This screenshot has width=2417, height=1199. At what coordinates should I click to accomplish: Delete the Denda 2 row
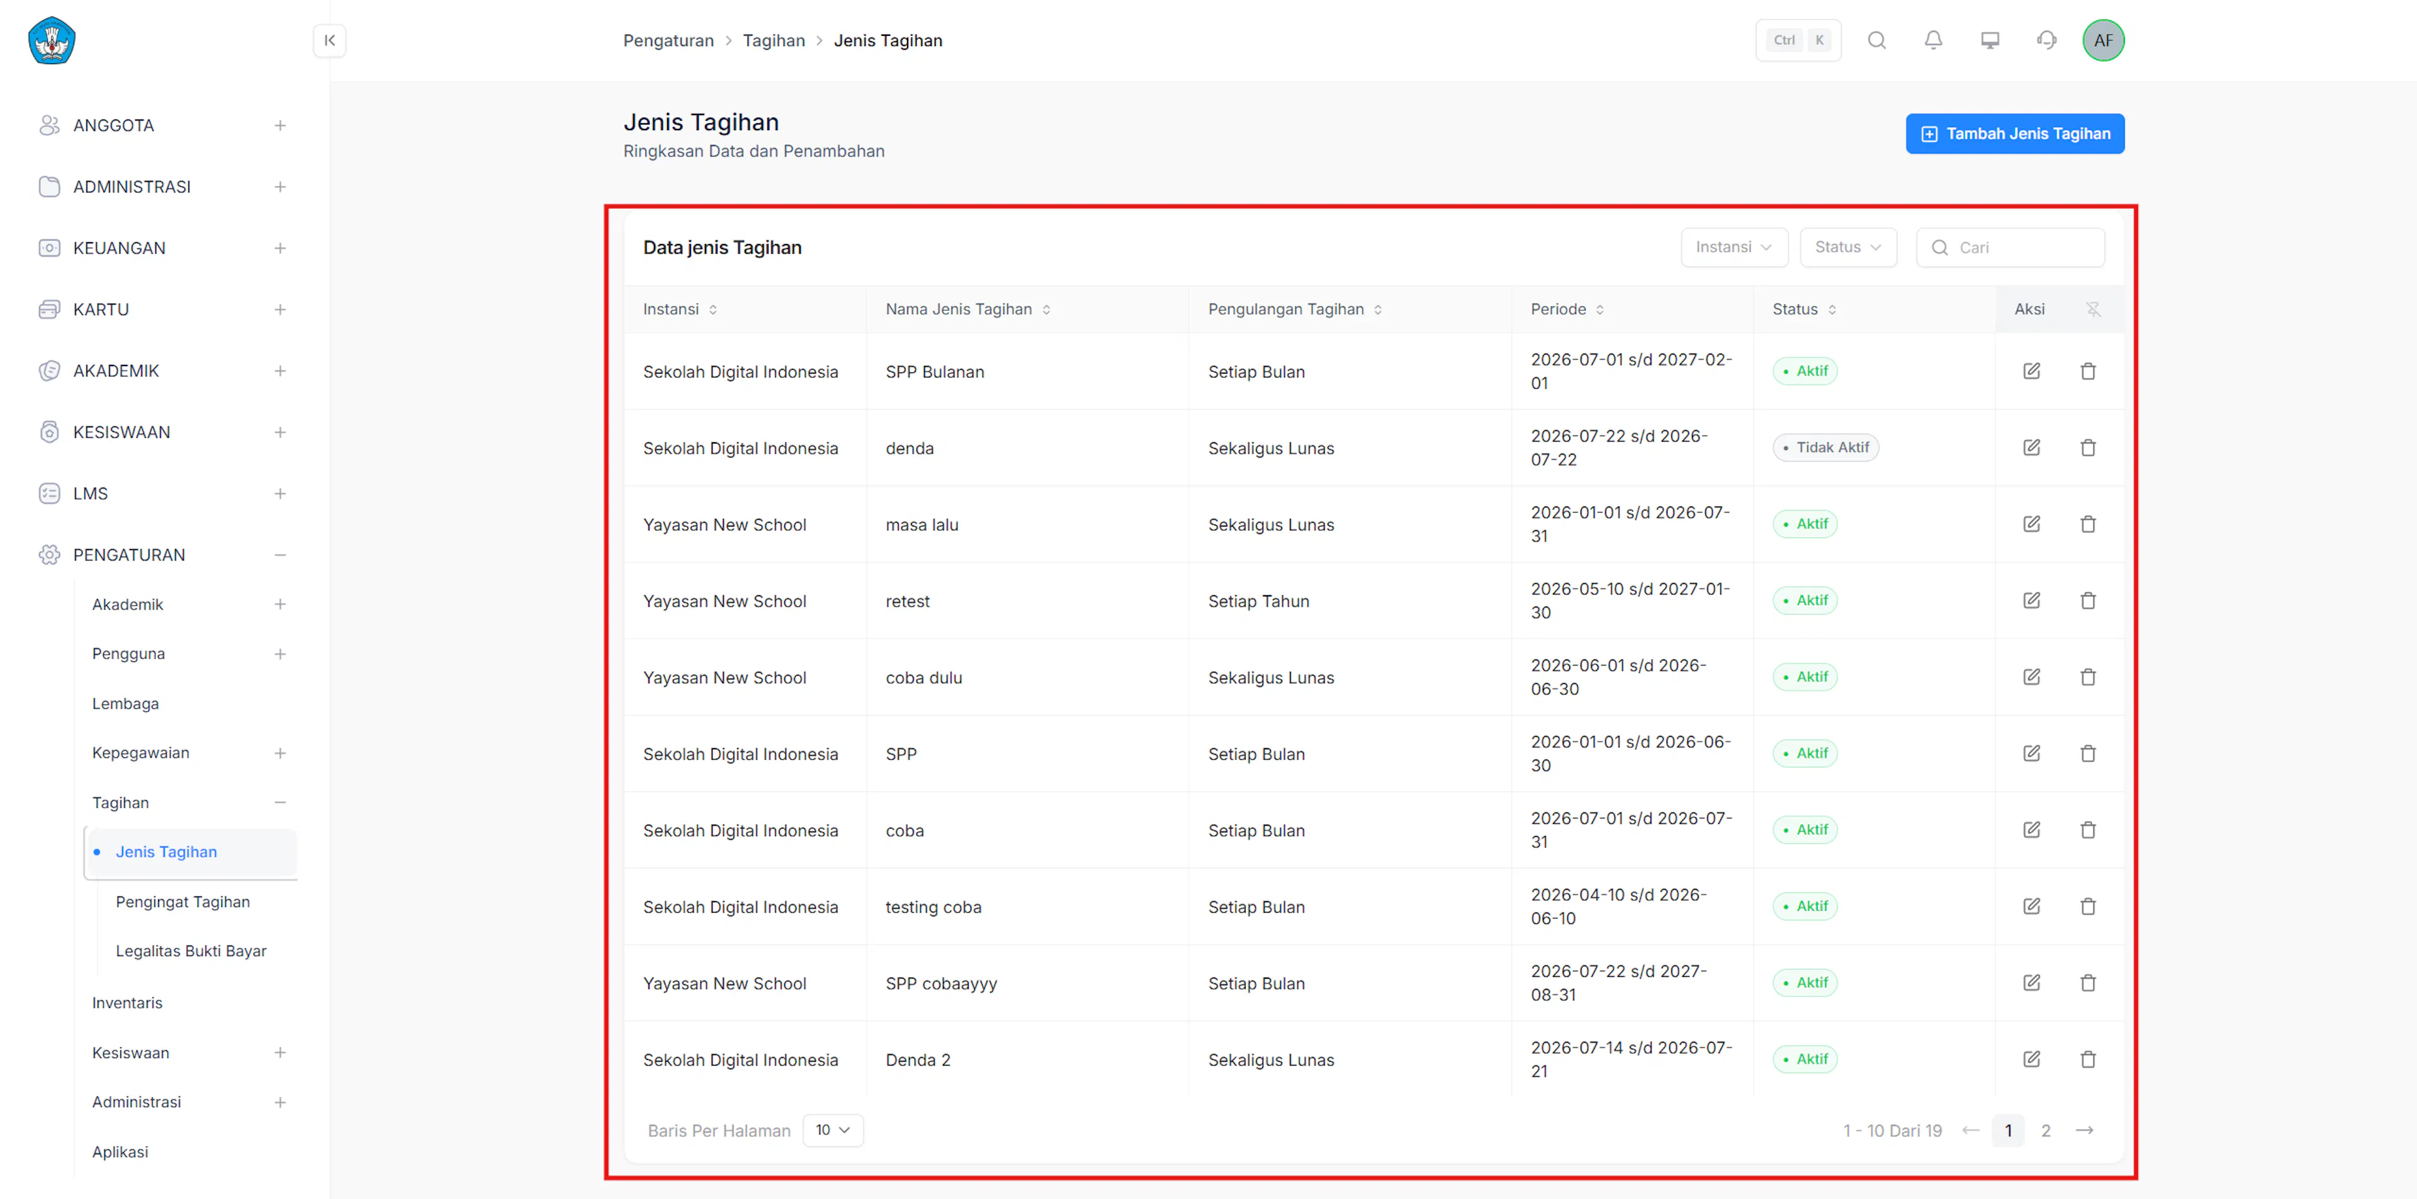(2088, 1059)
